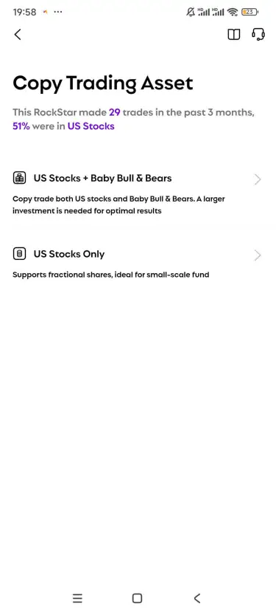The width and height of the screenshot is (276, 615).
Task: Tap the muted bell notification icon
Action: [191, 12]
